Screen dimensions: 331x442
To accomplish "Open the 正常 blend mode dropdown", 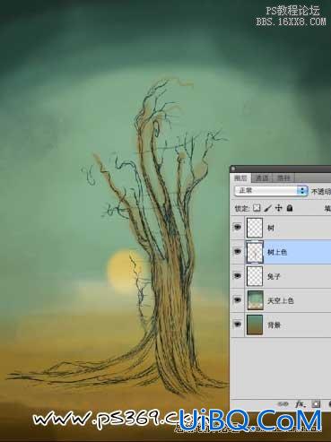I will (x=271, y=191).
